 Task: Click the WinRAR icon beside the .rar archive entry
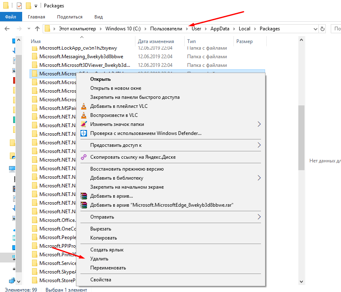tap(84, 205)
